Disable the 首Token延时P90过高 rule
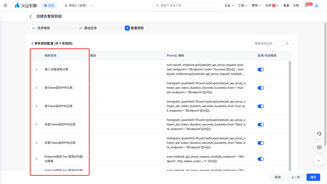Image resolution: width=327 pixels, height=184 pixels. coord(261,106)
